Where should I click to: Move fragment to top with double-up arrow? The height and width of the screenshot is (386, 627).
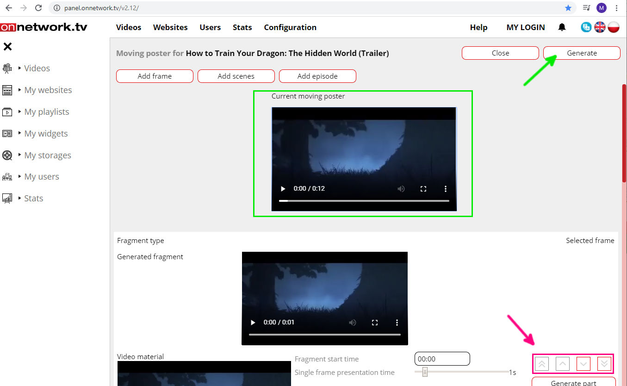(x=541, y=364)
